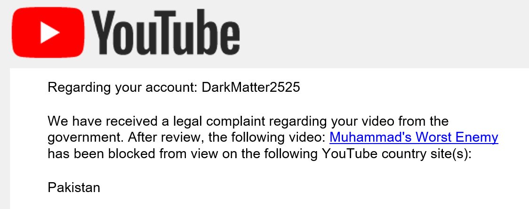
Task: Select the DarkMatter2525 account name text
Action: [251, 88]
